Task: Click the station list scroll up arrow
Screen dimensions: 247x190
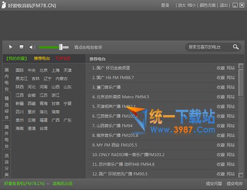Action: pyautogui.click(x=241, y=66)
